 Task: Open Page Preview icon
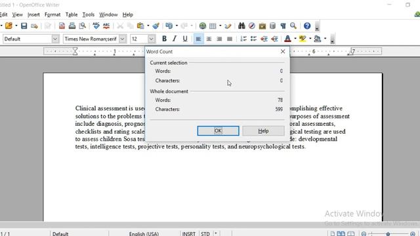click(83, 26)
